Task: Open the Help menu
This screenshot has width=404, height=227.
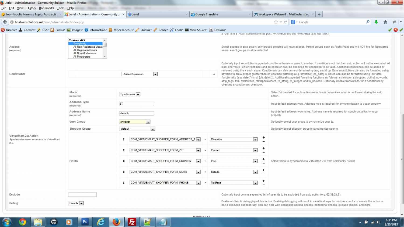Action: tap(71, 8)
